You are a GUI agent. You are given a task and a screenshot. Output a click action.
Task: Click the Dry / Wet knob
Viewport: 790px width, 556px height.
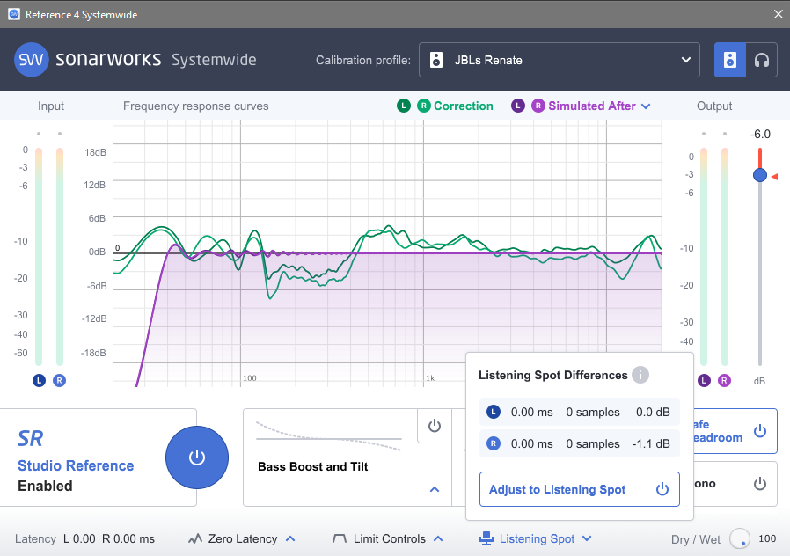point(739,538)
